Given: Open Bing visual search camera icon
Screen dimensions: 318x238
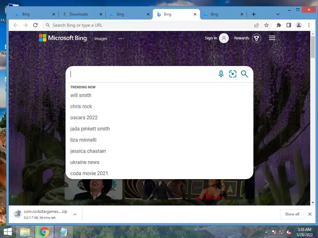Looking at the screenshot, I should pos(233,74).
